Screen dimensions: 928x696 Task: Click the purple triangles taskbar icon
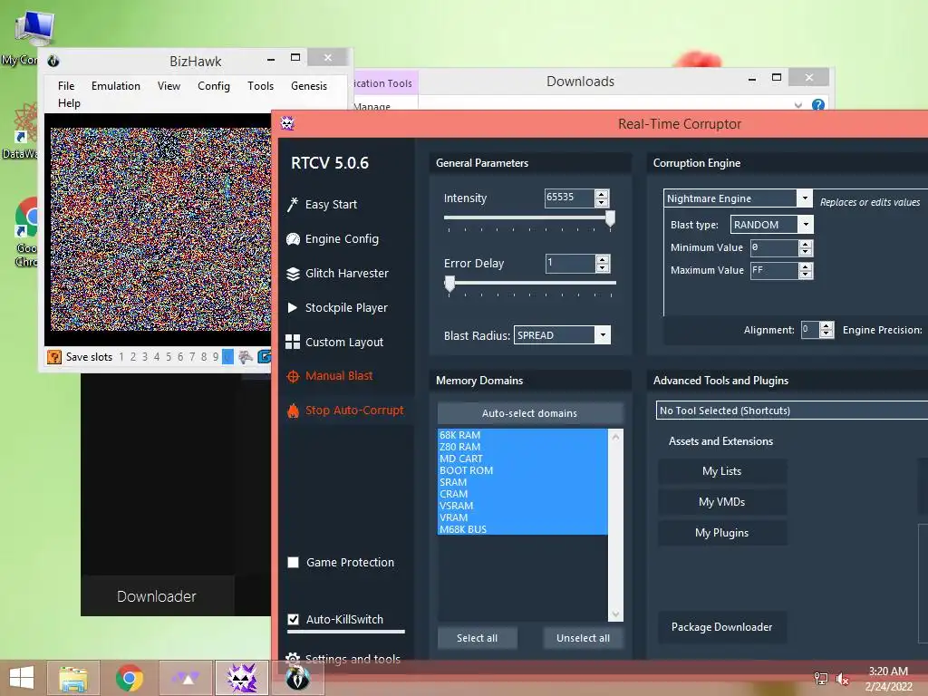[x=185, y=678]
